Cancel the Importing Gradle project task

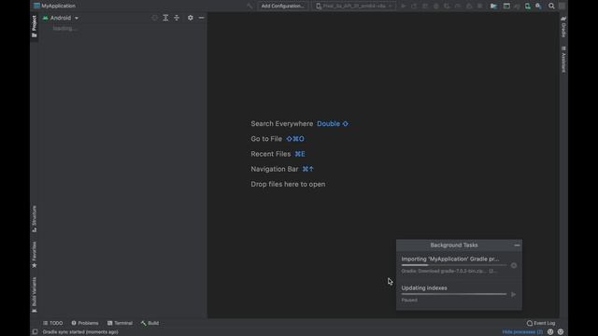pos(514,265)
